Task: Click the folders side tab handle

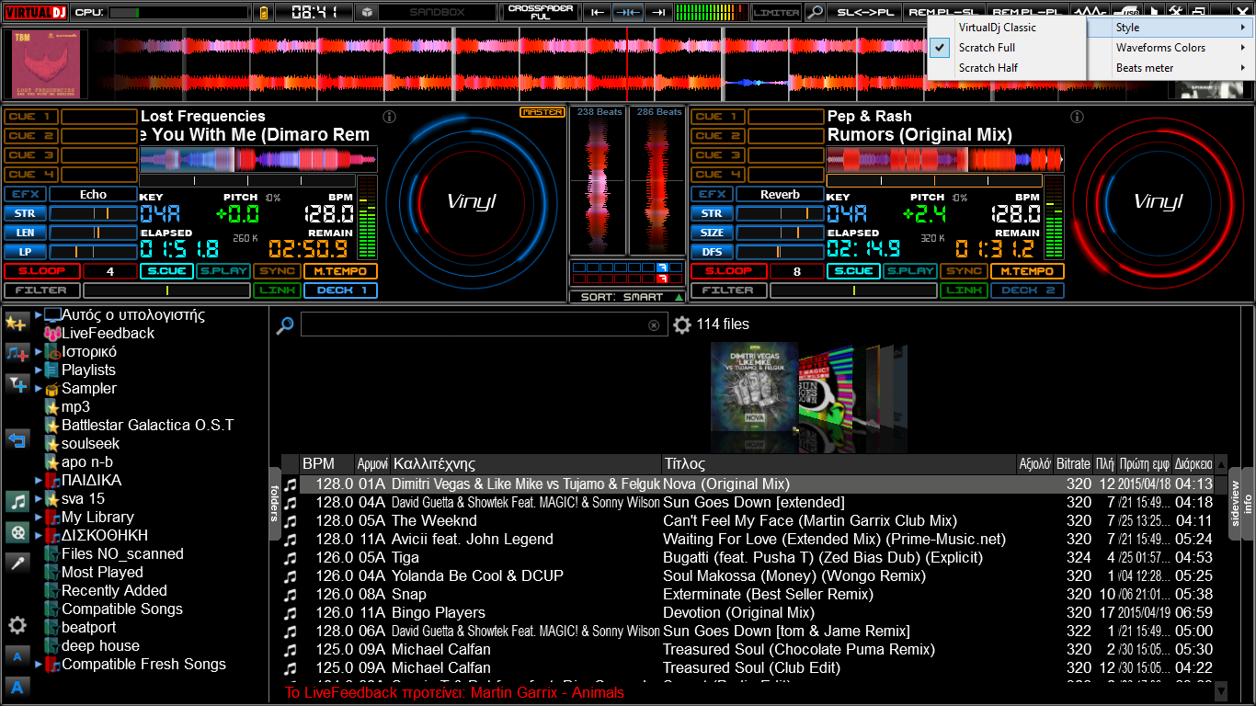Action: tap(275, 504)
